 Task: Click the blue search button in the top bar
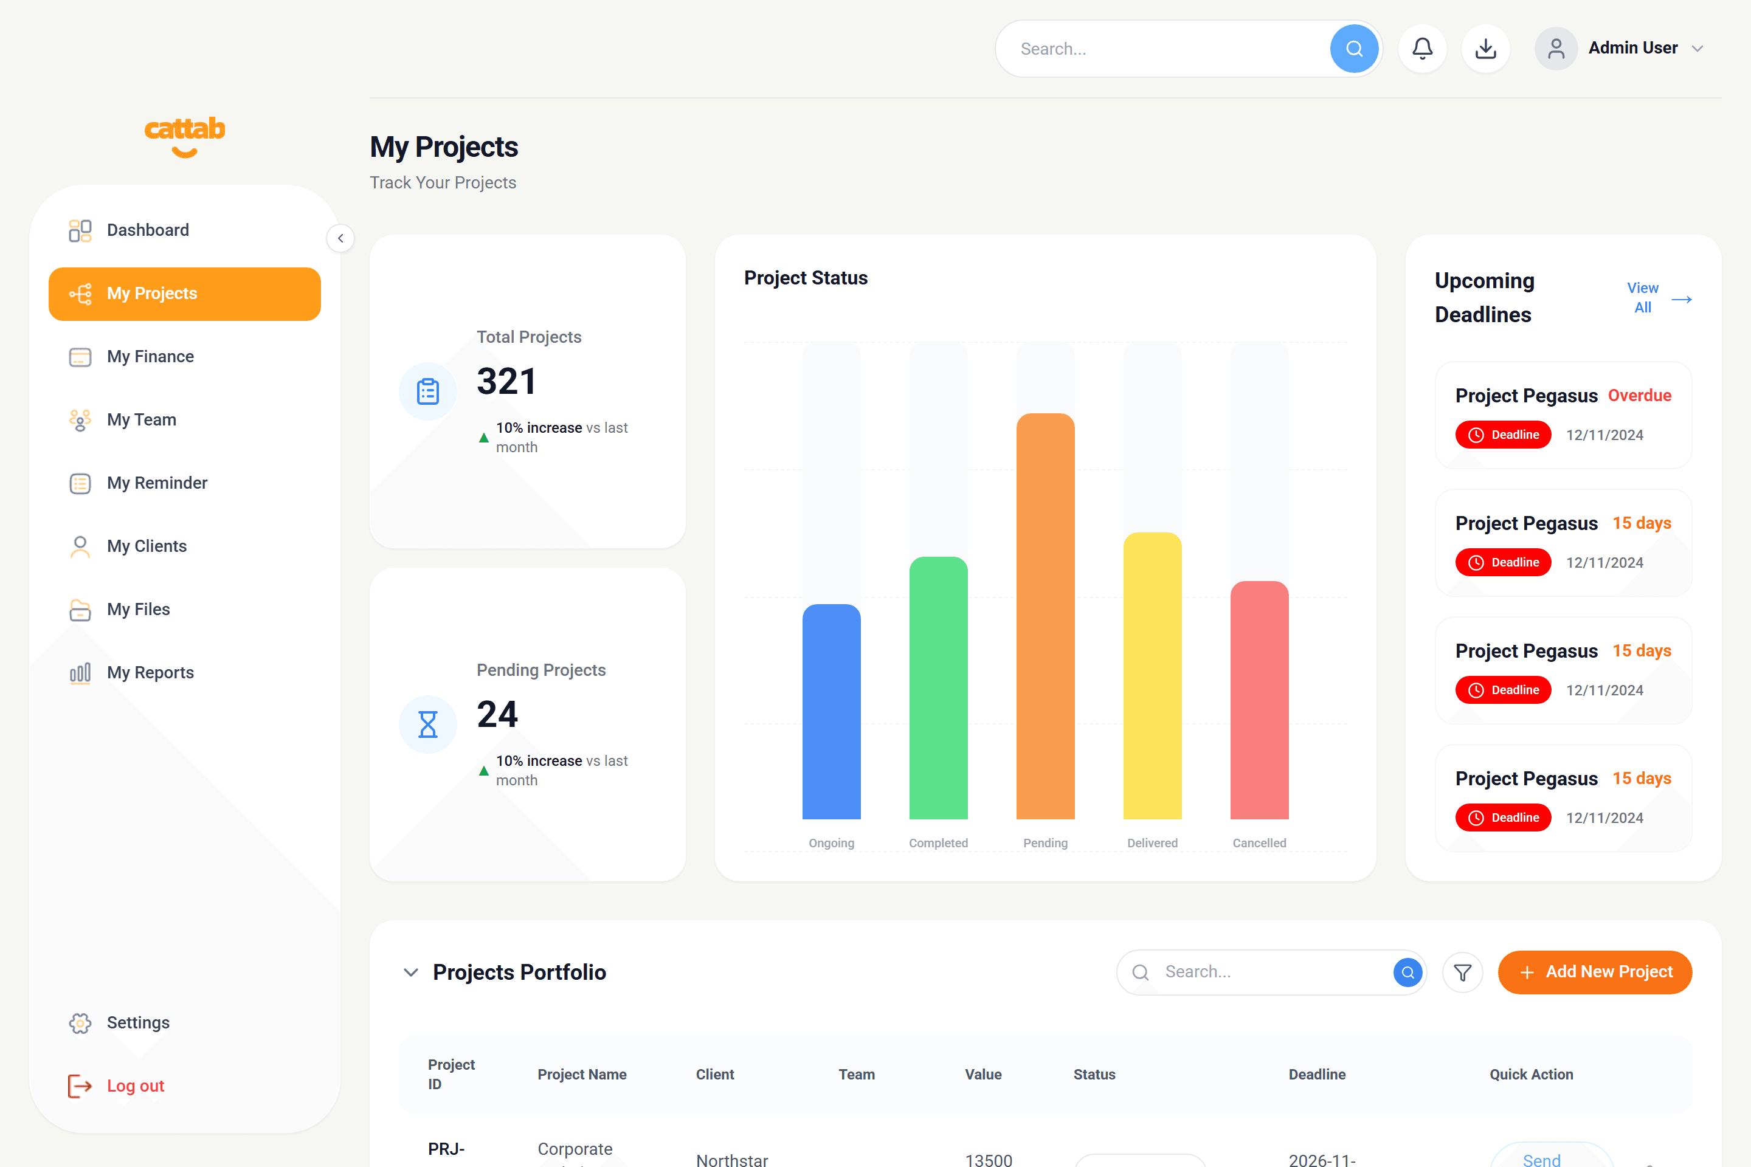1353,49
